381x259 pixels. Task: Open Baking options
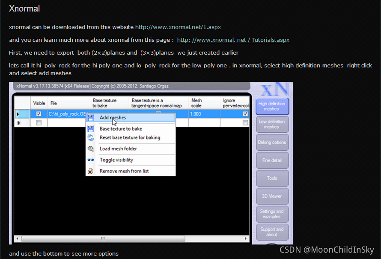(272, 142)
